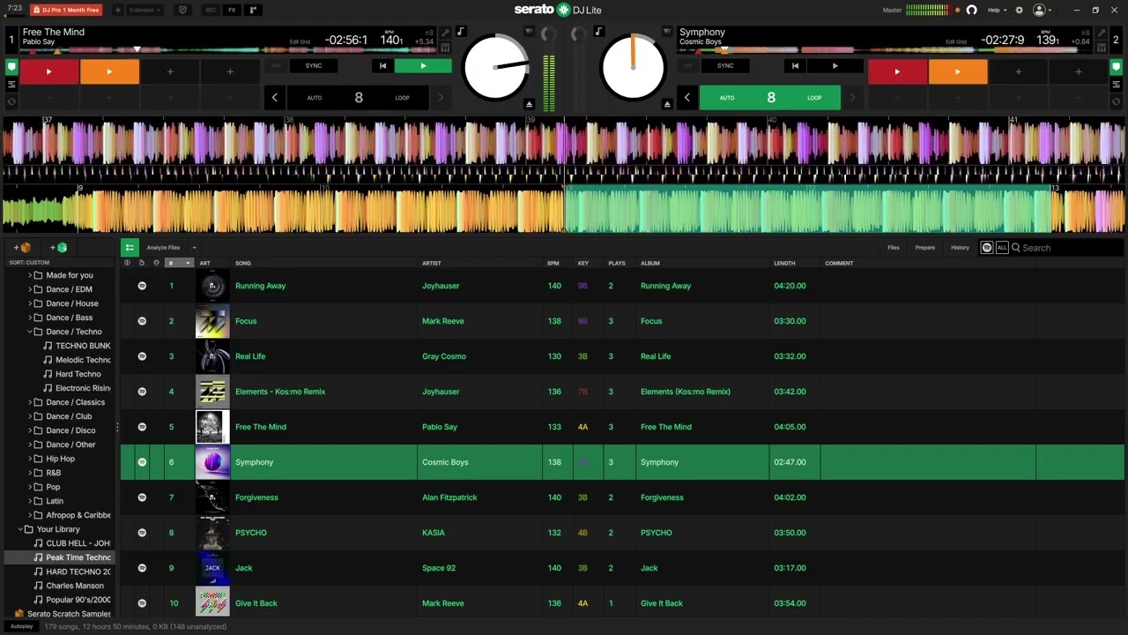Screen dimensions: 1128x635
Task: Select deck 2 cue points tab icon
Action: pyautogui.click(x=1116, y=66)
